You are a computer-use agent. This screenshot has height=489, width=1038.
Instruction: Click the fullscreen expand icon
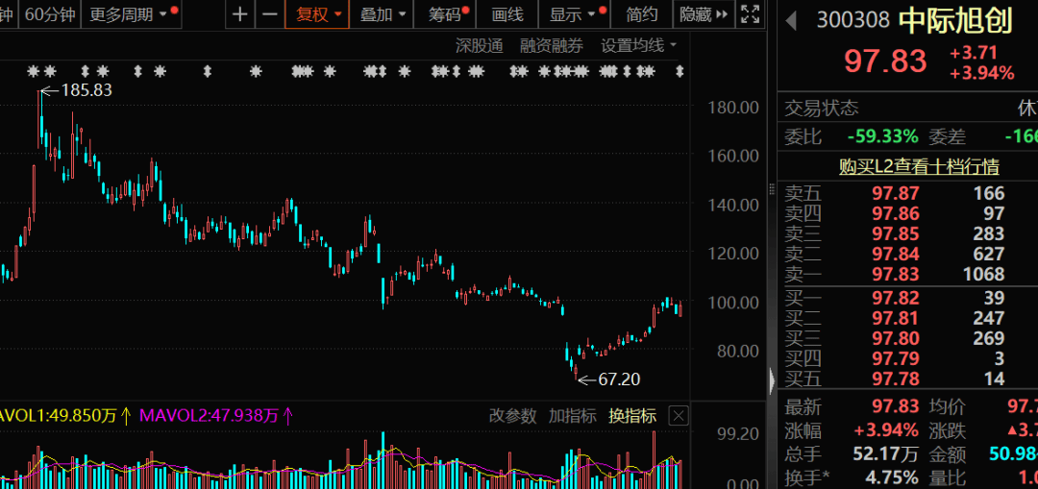click(x=750, y=13)
